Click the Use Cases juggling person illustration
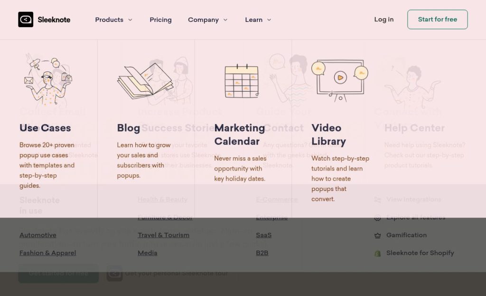This screenshot has width=486, height=296. tap(48, 79)
